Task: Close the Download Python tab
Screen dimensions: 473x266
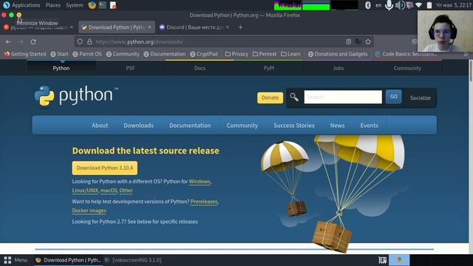Action: 149,27
